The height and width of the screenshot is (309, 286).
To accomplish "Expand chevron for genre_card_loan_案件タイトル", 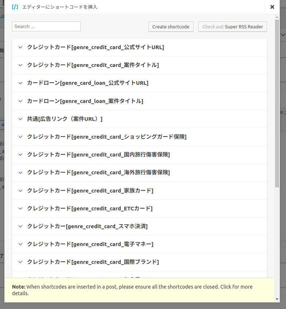I will tap(20, 101).
